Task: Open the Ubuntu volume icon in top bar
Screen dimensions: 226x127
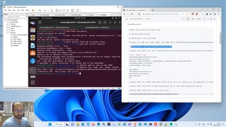Action: click(x=116, y=18)
